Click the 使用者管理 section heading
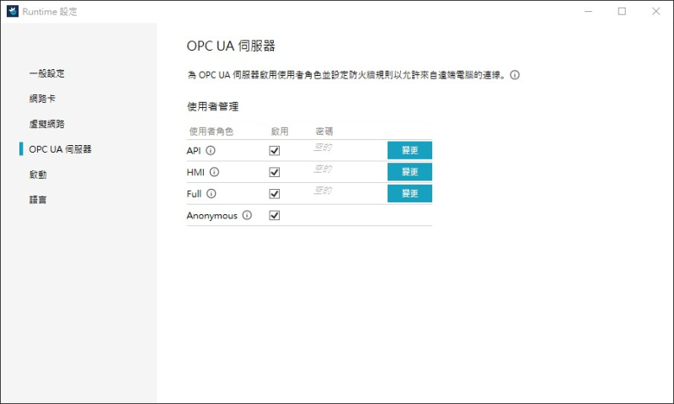The width and height of the screenshot is (674, 404). (x=213, y=107)
